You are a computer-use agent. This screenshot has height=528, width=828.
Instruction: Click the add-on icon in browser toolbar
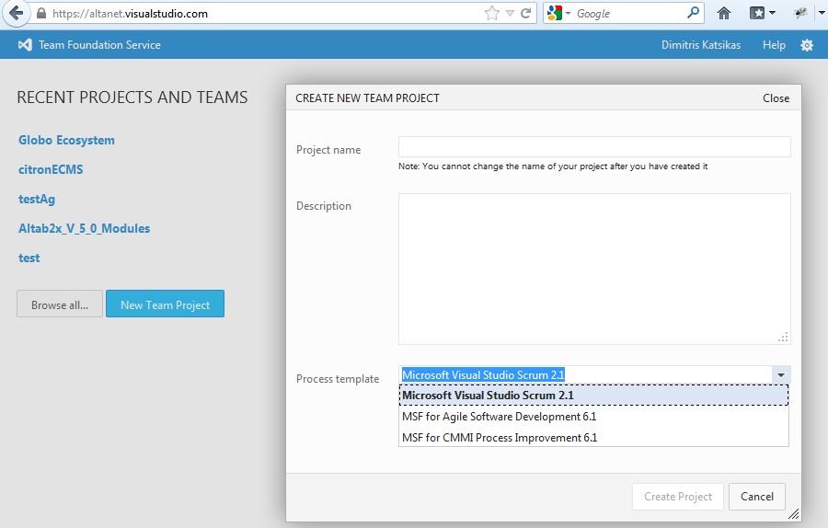pyautogui.click(x=800, y=13)
